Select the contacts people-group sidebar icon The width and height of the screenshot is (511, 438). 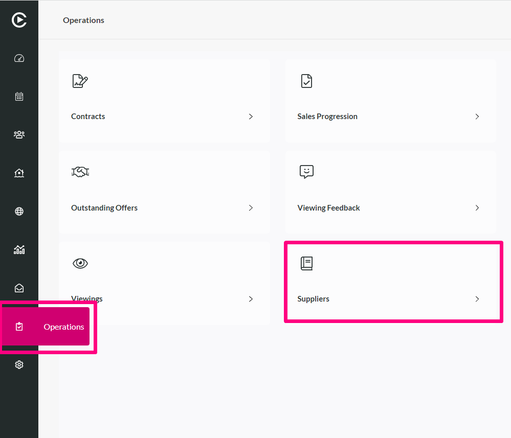tap(19, 134)
